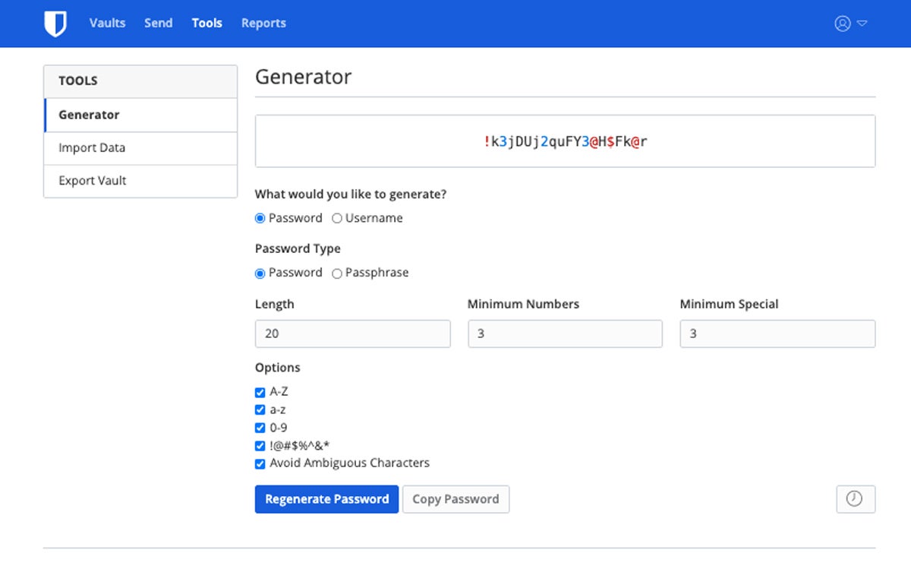Open the Send page
911x569 pixels.
[x=159, y=23]
